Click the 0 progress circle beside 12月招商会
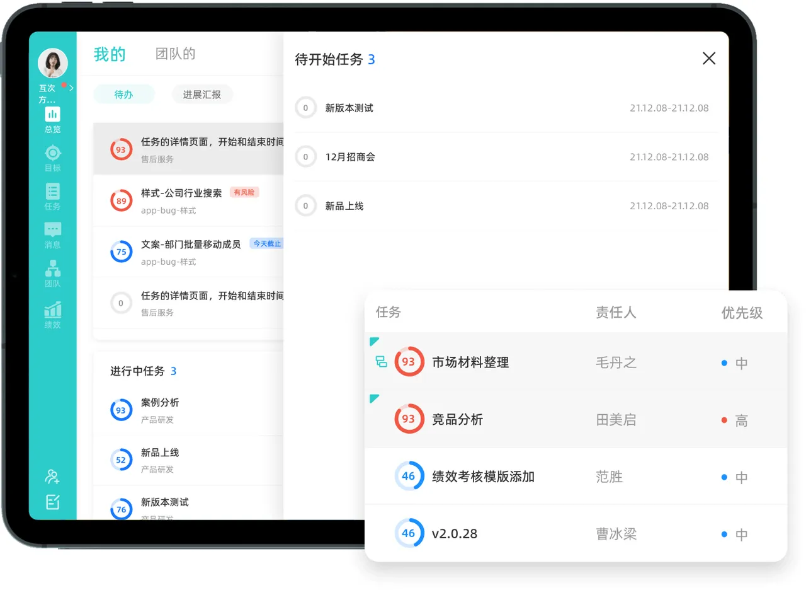 [x=306, y=156]
